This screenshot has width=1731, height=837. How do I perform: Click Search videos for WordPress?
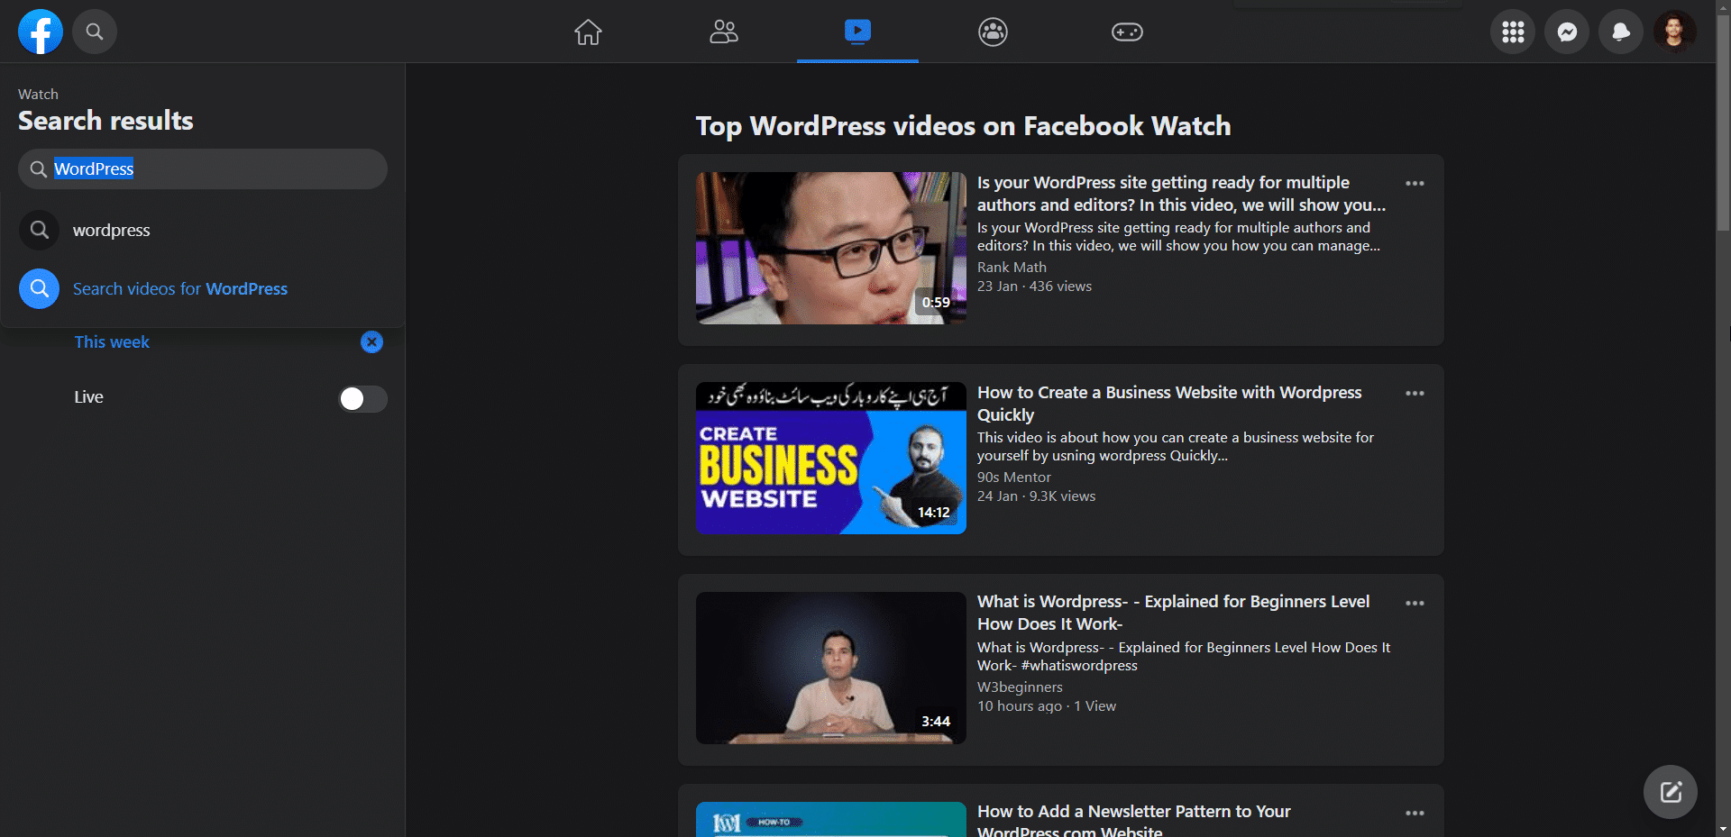[180, 288]
